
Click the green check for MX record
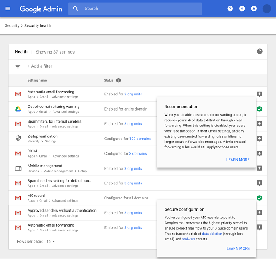(259, 198)
